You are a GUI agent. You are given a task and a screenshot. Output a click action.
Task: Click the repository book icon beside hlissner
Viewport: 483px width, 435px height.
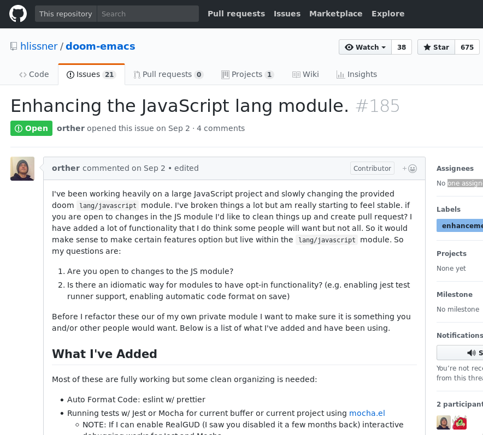tap(14, 46)
